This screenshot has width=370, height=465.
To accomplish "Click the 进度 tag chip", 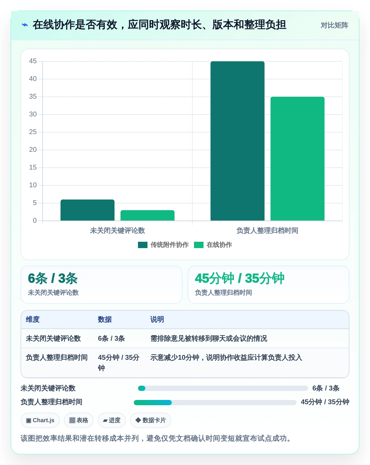I will pyautogui.click(x=112, y=420).
